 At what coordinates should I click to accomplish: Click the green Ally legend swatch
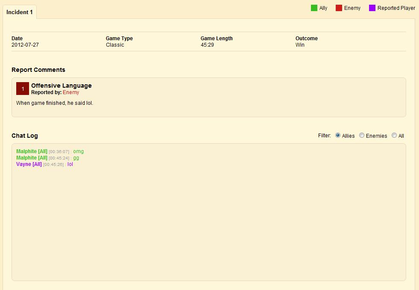pos(314,8)
